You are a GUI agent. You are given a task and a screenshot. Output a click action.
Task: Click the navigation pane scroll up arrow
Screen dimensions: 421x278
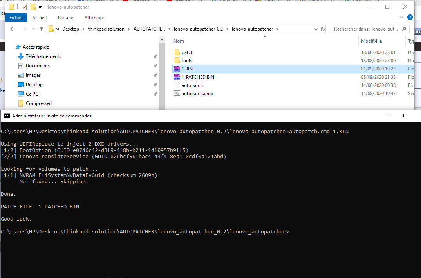pos(162,40)
